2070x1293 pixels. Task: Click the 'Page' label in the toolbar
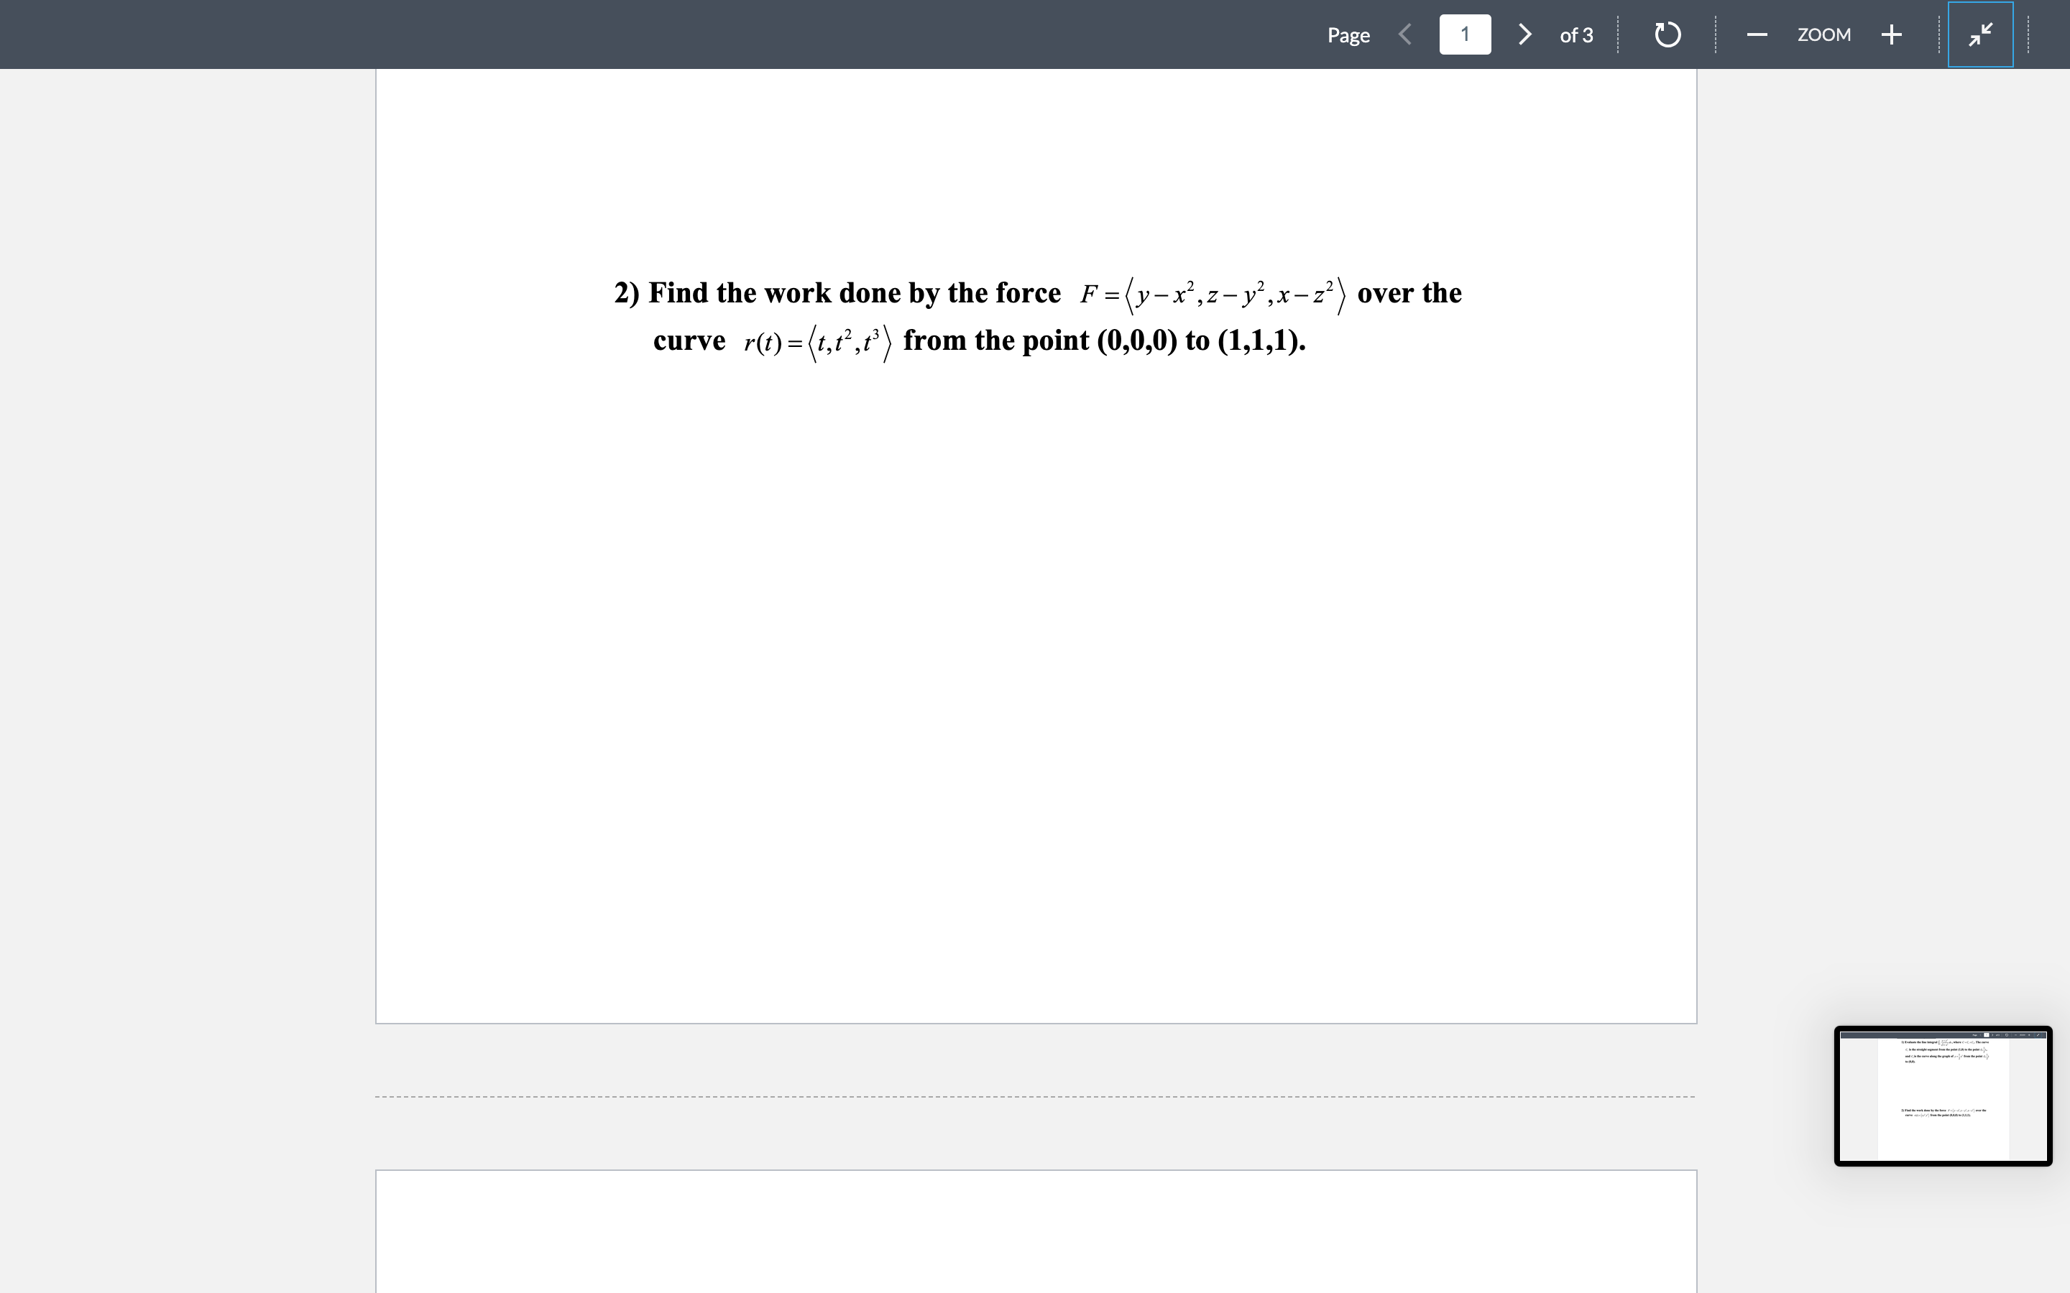1348,35
